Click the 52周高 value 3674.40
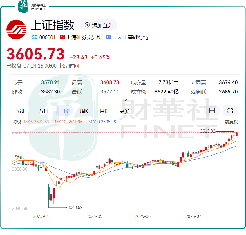Viewport: 246px width, 235px height. pos(228,82)
